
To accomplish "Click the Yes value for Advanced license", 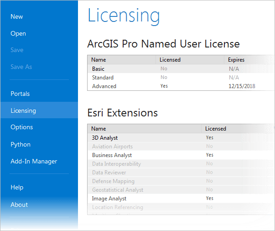I will (164, 86).
